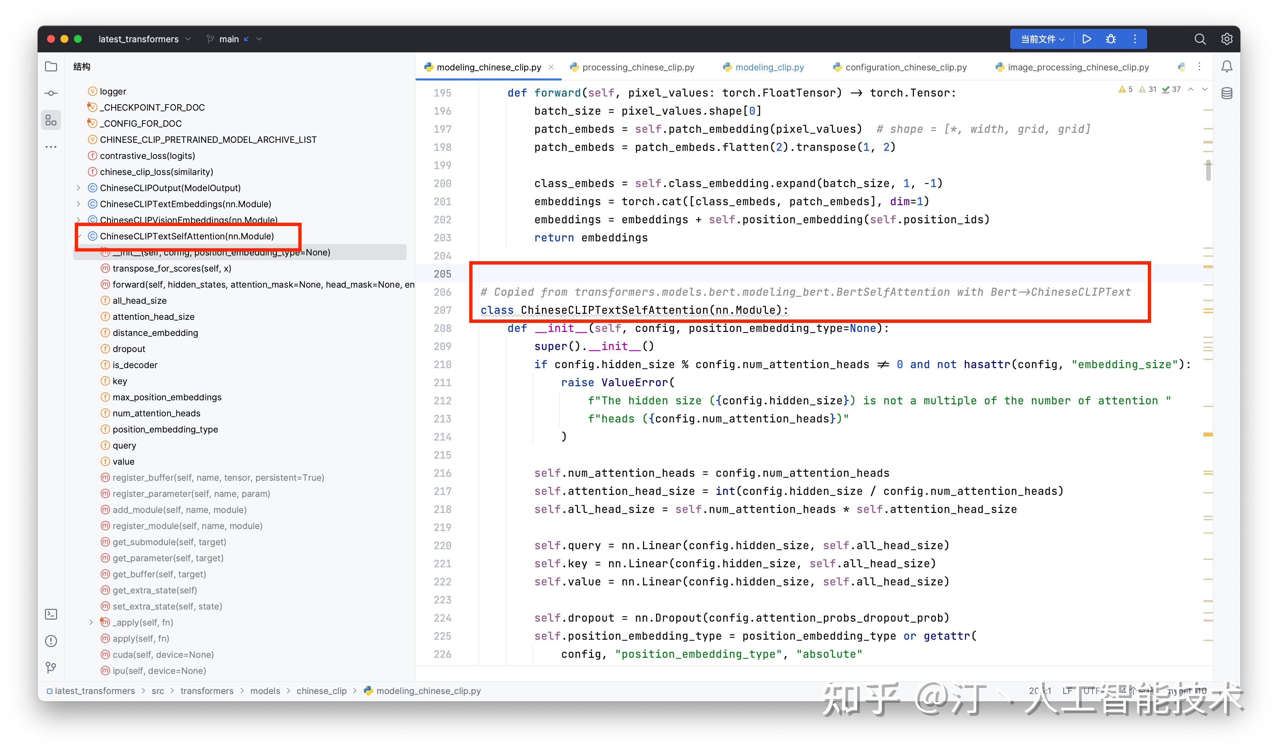Open the main branch dropdown

click(x=231, y=39)
